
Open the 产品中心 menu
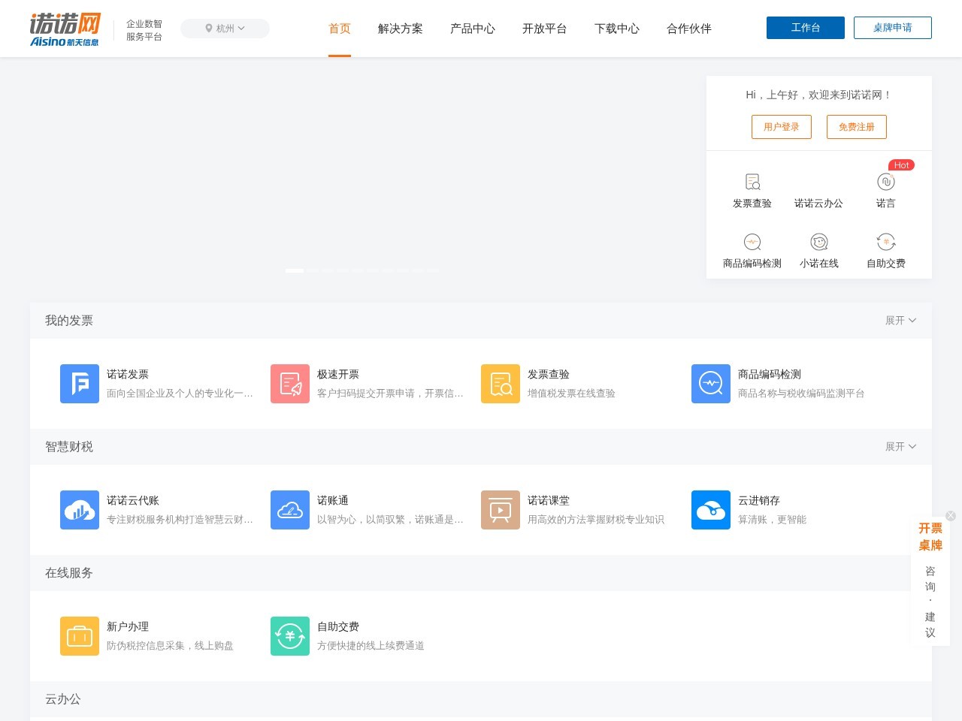click(473, 29)
